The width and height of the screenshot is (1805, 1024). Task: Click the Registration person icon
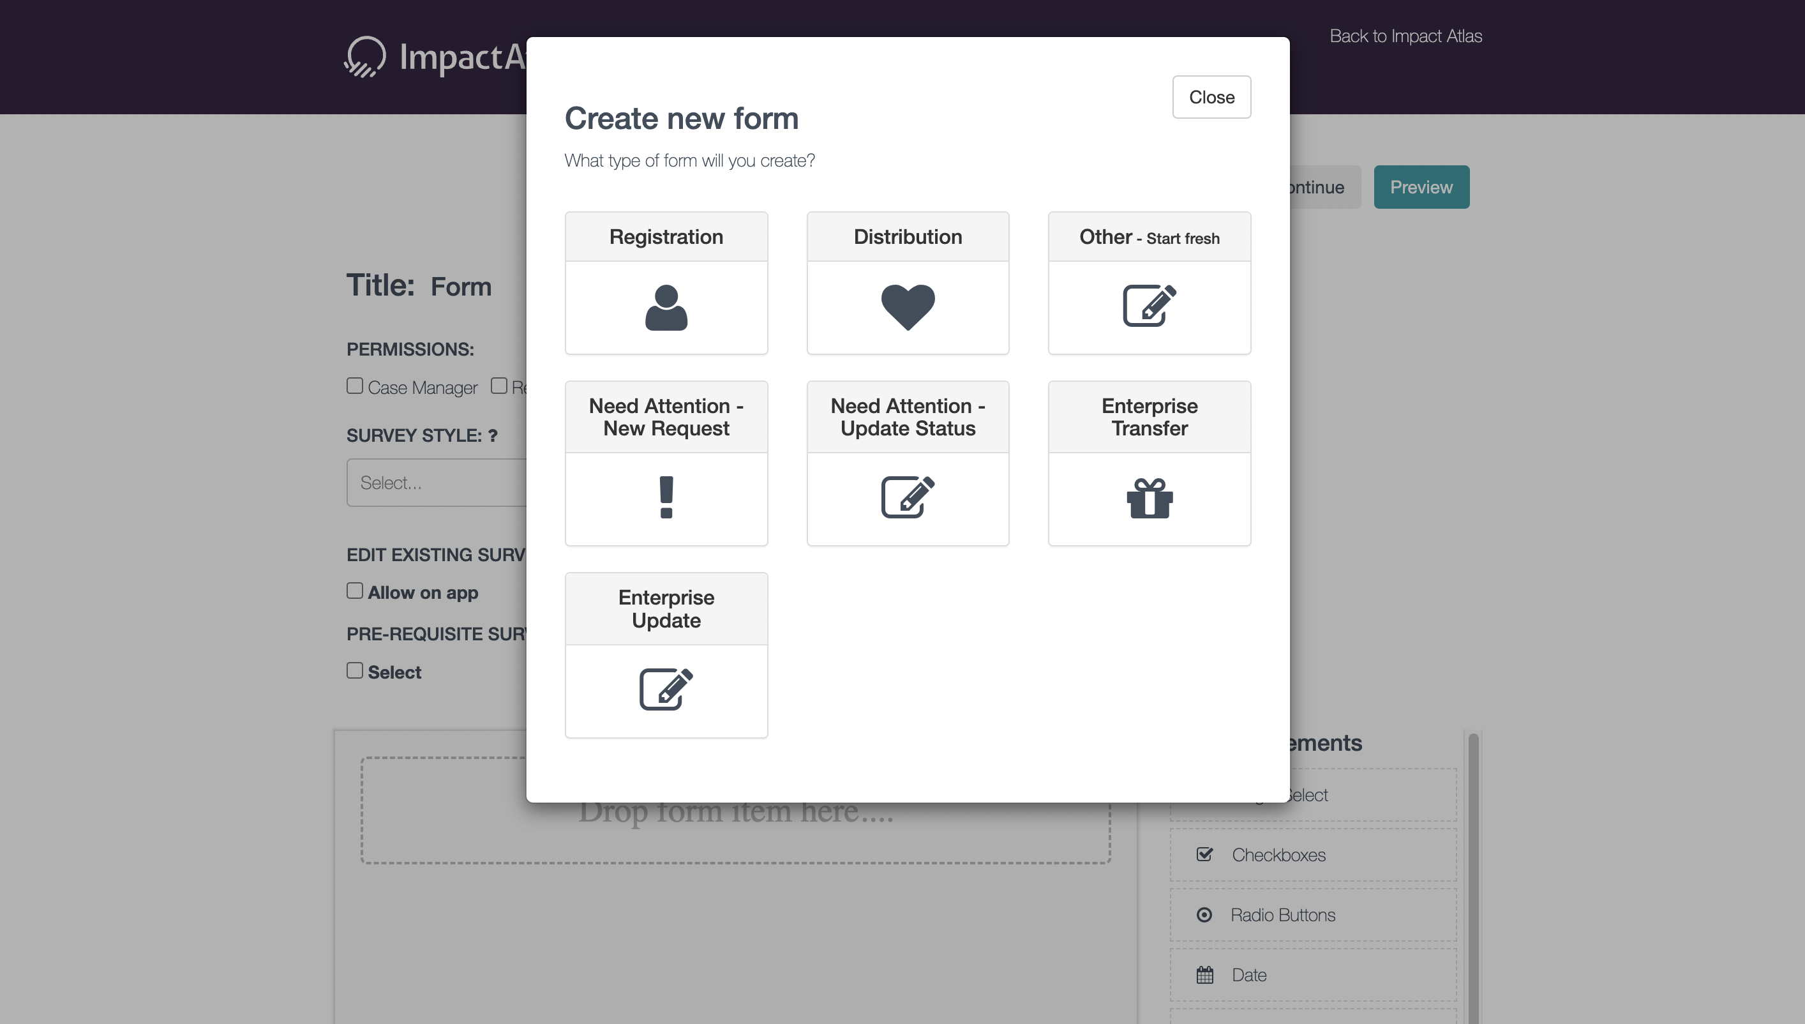pyautogui.click(x=666, y=307)
